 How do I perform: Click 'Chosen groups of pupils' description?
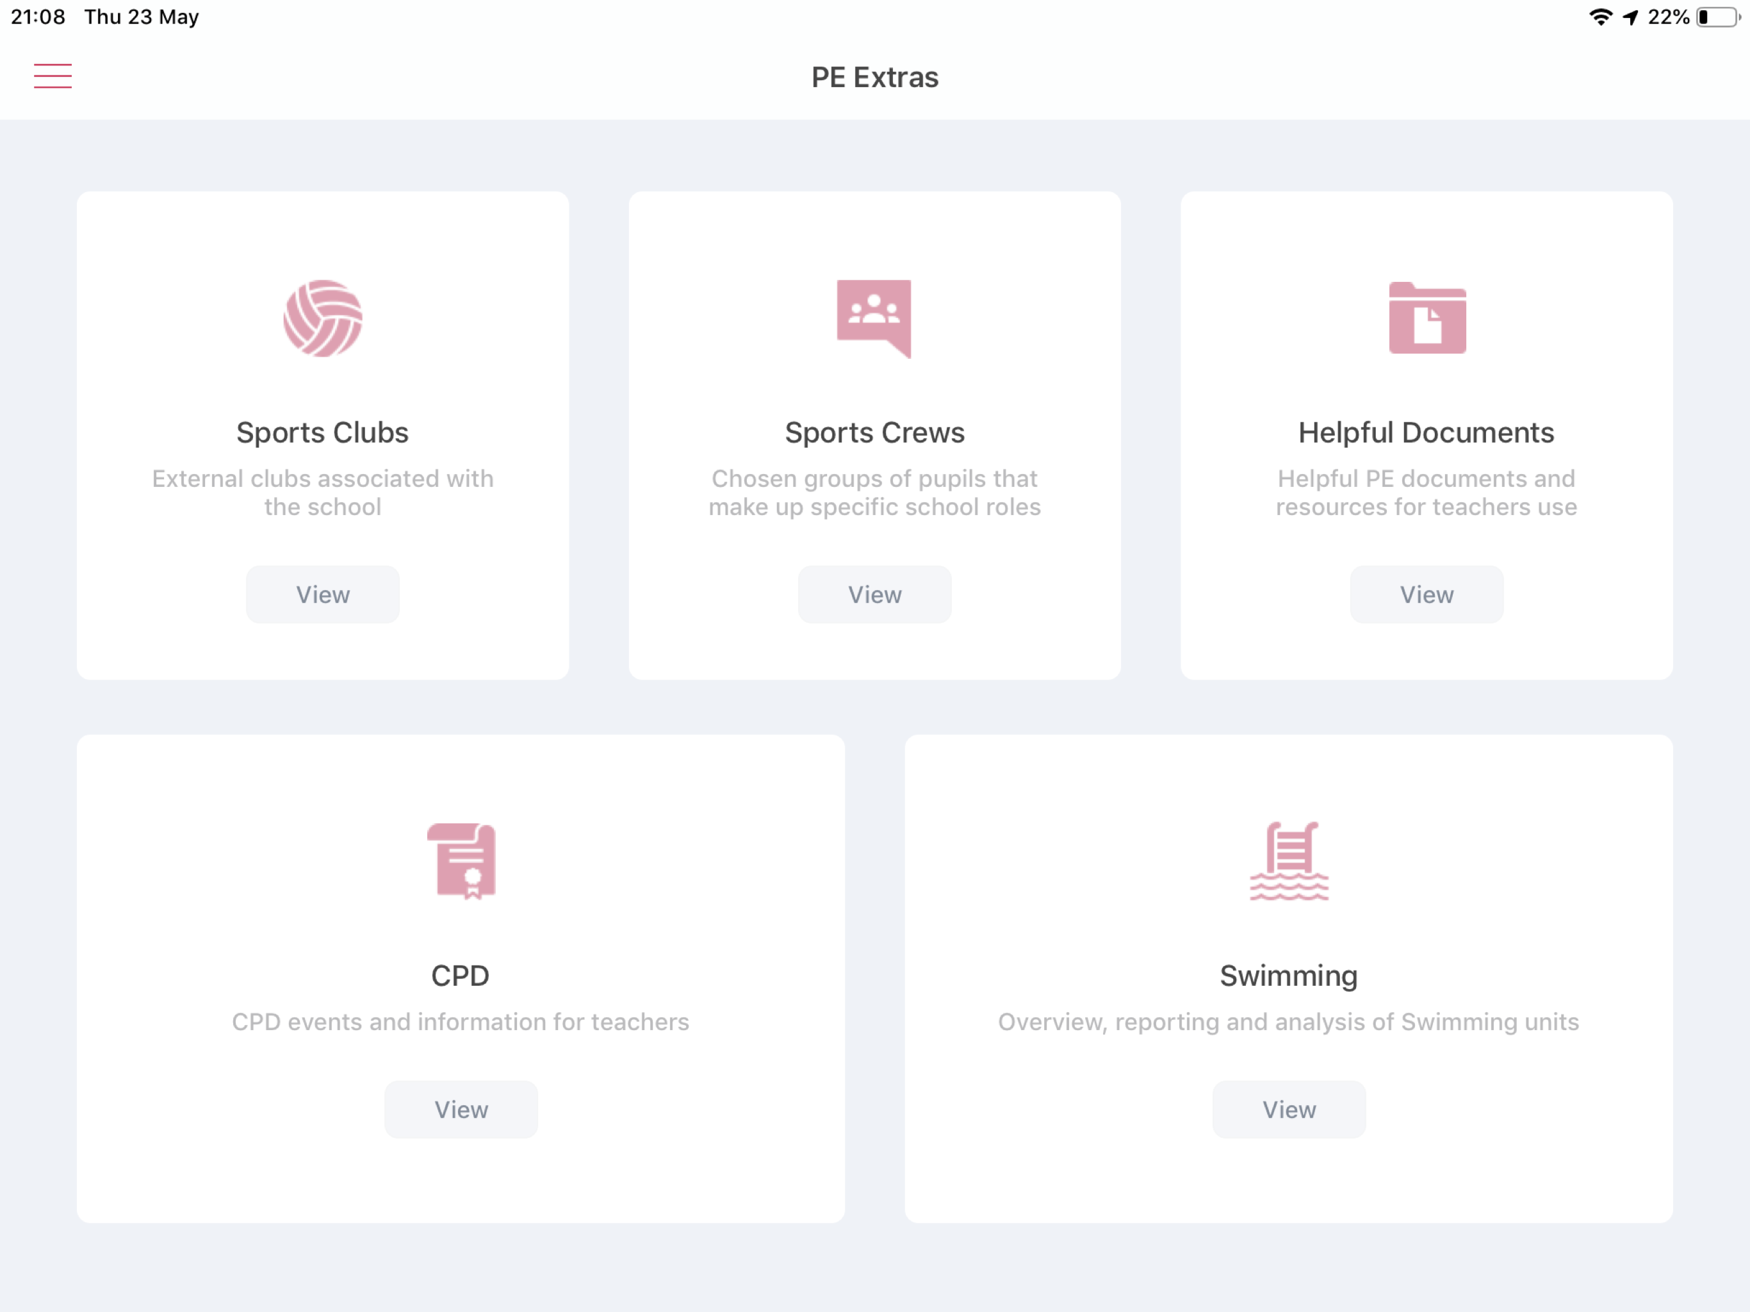pos(874,492)
